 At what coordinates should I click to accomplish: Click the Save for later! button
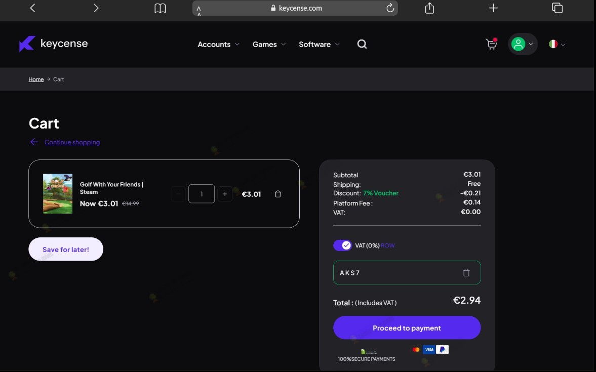click(66, 250)
